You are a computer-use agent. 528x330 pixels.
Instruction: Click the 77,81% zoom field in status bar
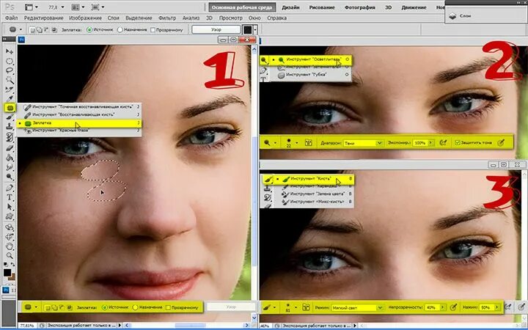point(29,326)
